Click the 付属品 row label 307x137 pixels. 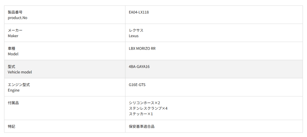pos(13,103)
